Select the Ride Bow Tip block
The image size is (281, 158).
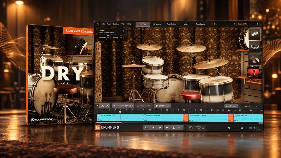pyautogui.click(x=248, y=118)
